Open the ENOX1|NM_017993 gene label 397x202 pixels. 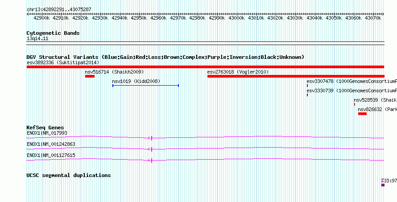tap(47, 133)
